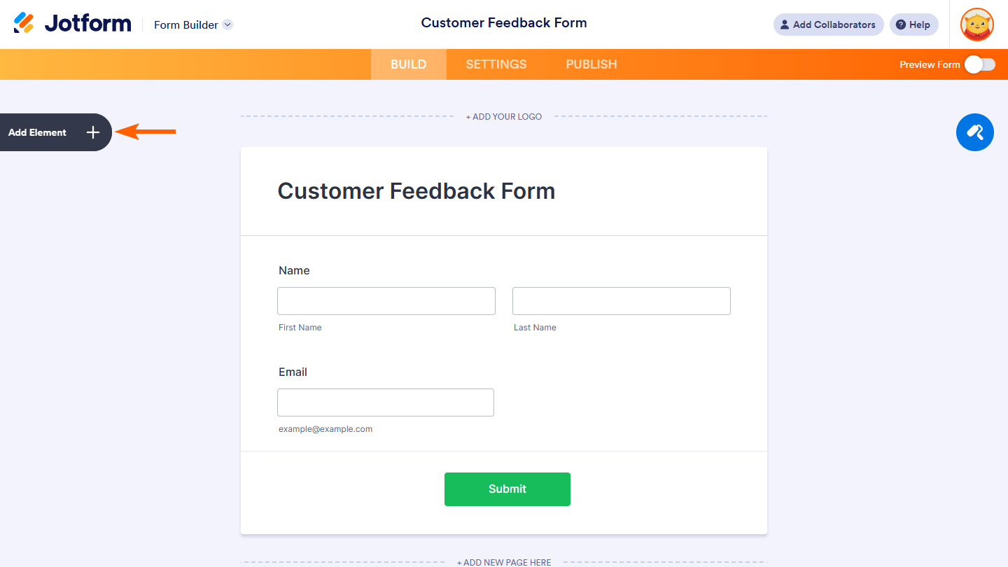Select the BUILD tab
This screenshot has height=567, width=1008.
click(408, 64)
